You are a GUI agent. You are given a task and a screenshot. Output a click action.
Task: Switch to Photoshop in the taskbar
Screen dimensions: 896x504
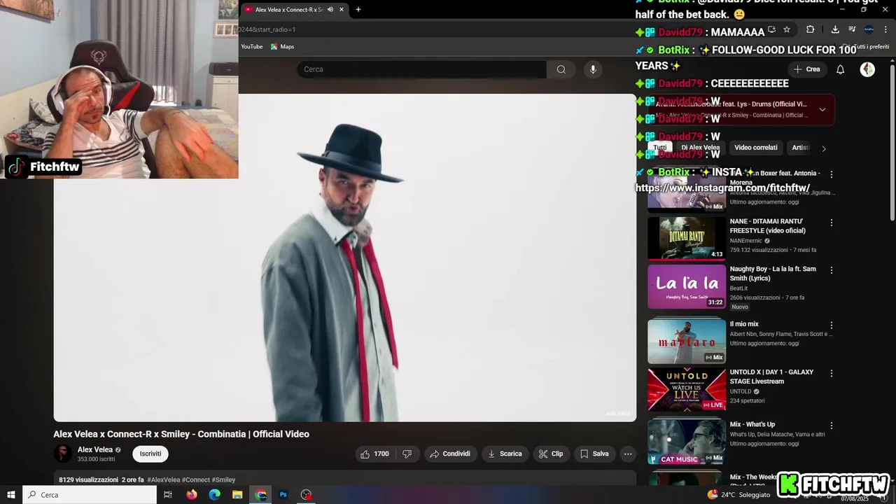[x=283, y=495]
